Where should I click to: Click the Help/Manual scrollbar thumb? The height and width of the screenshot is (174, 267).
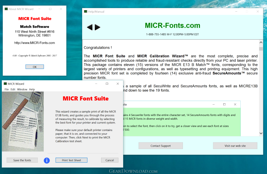pos(261,49)
